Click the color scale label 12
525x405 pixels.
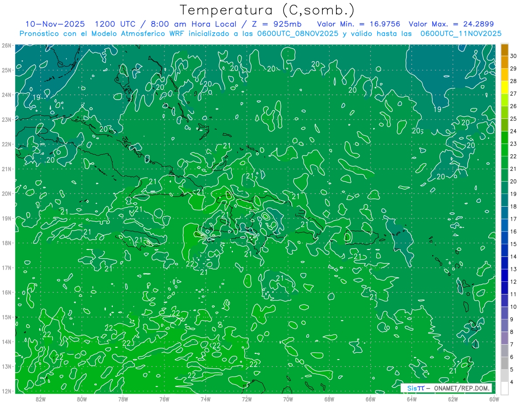(514, 282)
